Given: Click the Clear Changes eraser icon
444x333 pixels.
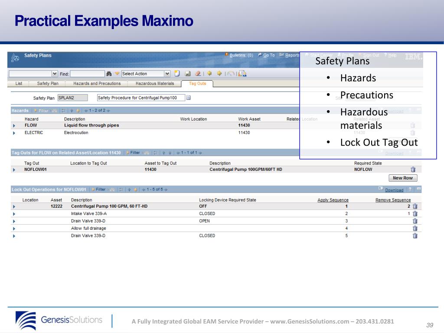Looking at the screenshot, I should tap(198, 74).
